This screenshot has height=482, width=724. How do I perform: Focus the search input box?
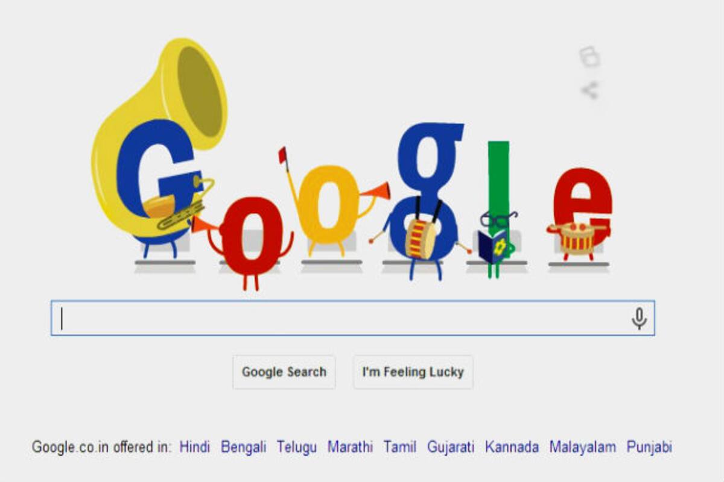coord(353,318)
